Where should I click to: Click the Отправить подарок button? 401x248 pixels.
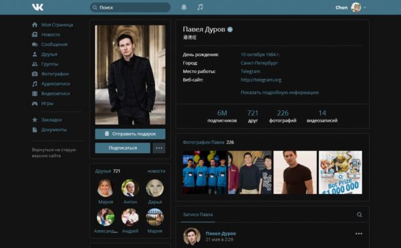(130, 134)
